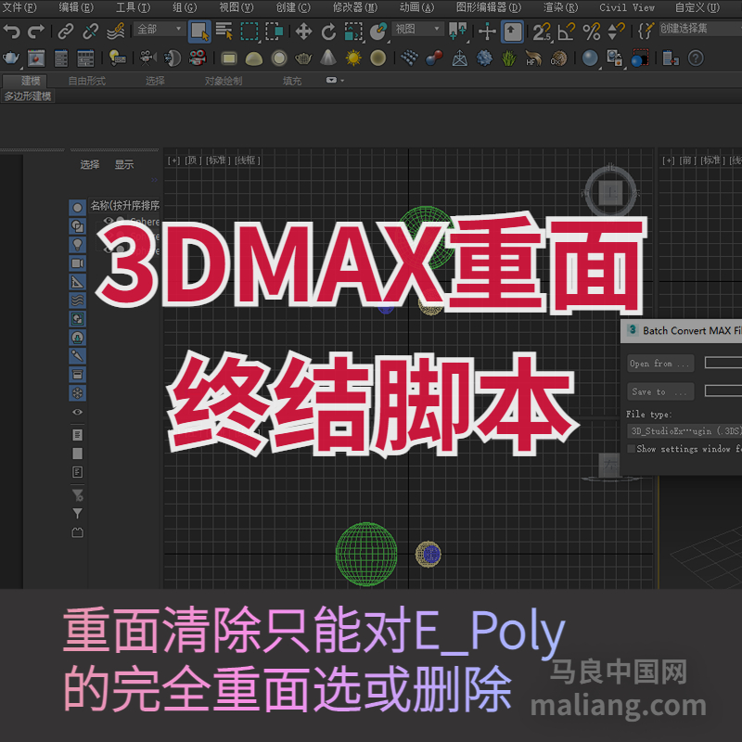Screen dimensions: 742x742
Task: Open the 自定义(U) menu
Action: (x=697, y=7)
